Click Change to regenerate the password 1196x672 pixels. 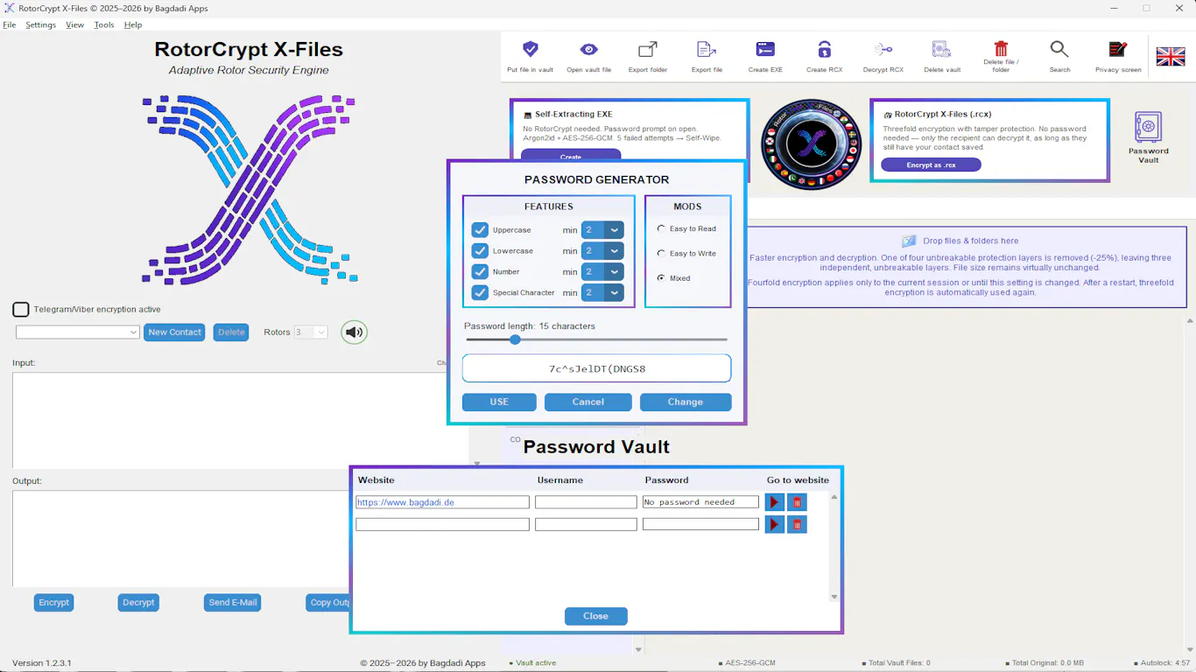[686, 402]
